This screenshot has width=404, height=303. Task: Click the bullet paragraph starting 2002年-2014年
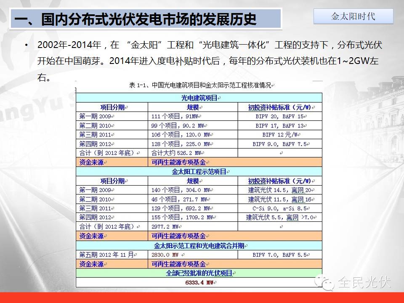pyautogui.click(x=210, y=61)
